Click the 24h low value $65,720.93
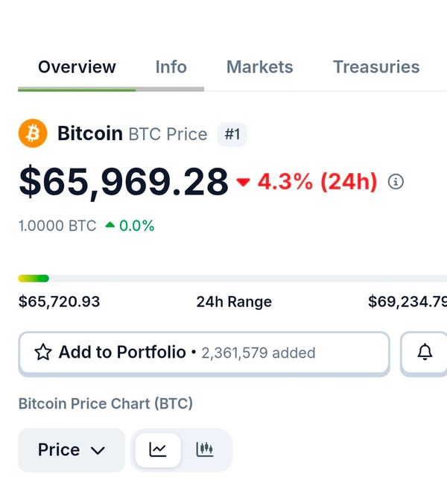447x477 pixels. click(x=59, y=302)
